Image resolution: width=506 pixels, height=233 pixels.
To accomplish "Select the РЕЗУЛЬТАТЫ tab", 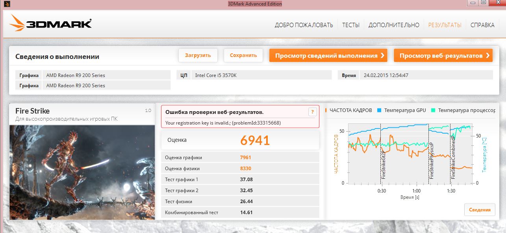I will 445,25.
